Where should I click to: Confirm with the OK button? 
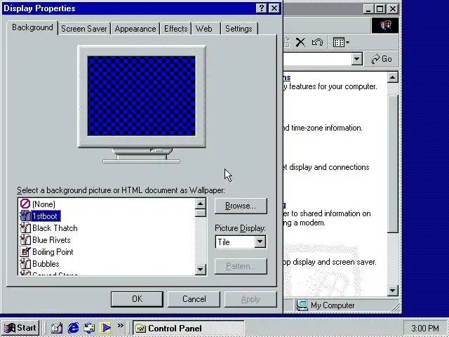tap(137, 299)
